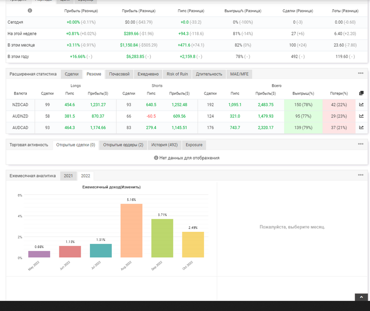Click the Сегодня row label
Viewport: 370px width, 311px height.
(x=15, y=22)
